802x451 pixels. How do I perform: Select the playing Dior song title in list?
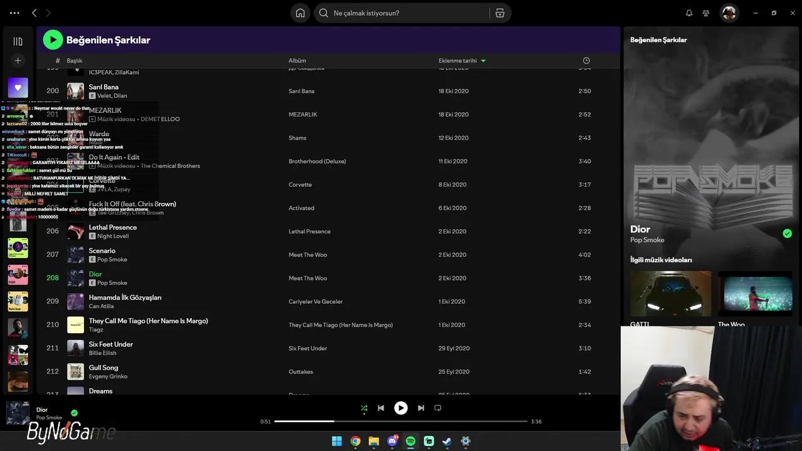pyautogui.click(x=95, y=274)
